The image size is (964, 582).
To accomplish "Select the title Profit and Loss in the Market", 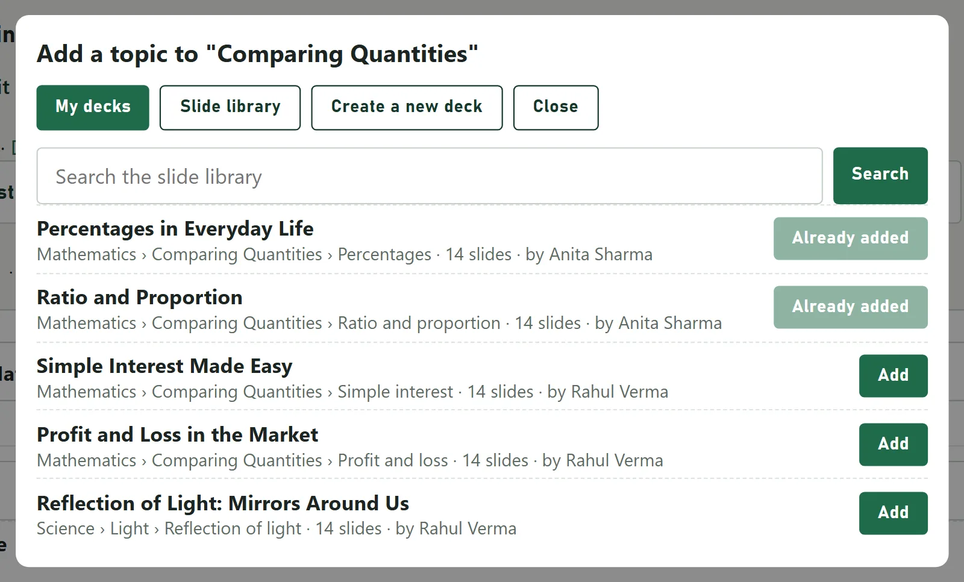I will pyautogui.click(x=178, y=435).
